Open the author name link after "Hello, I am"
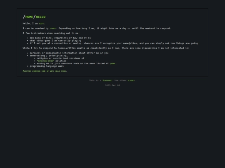Image resolution: width=225 pixels, height=168 pixels. click(x=42, y=24)
